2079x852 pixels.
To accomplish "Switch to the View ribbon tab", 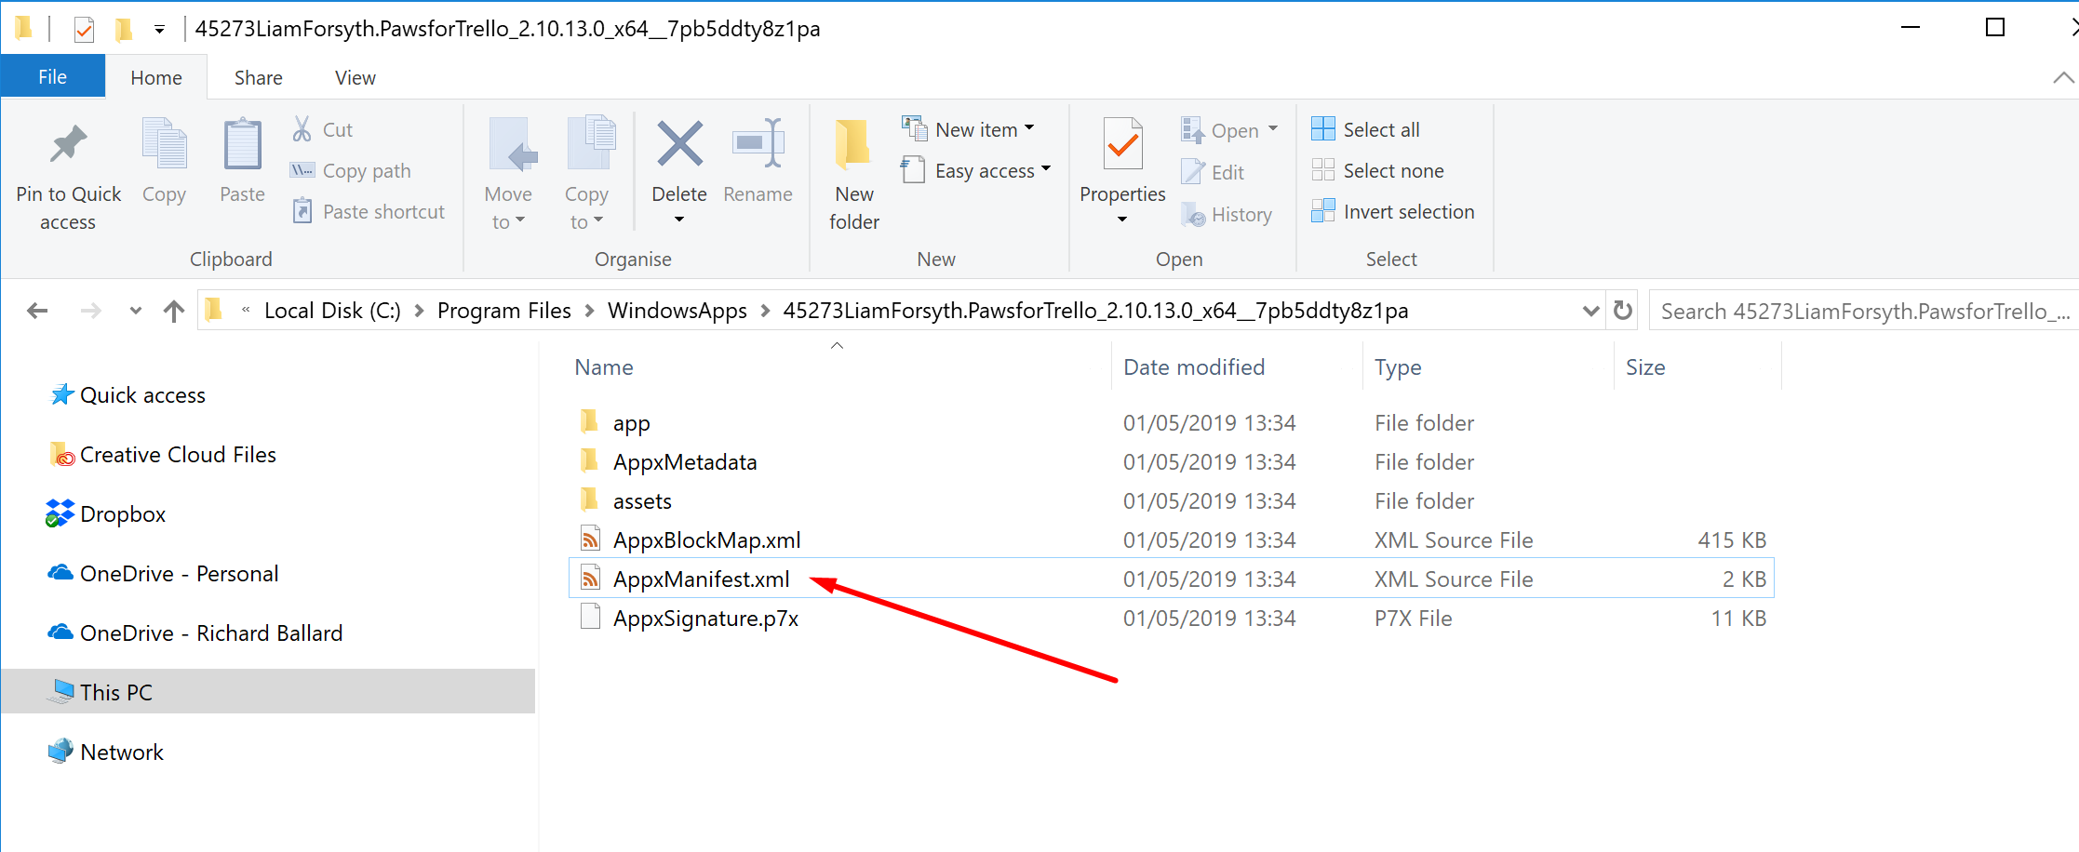I will pyautogui.click(x=355, y=78).
